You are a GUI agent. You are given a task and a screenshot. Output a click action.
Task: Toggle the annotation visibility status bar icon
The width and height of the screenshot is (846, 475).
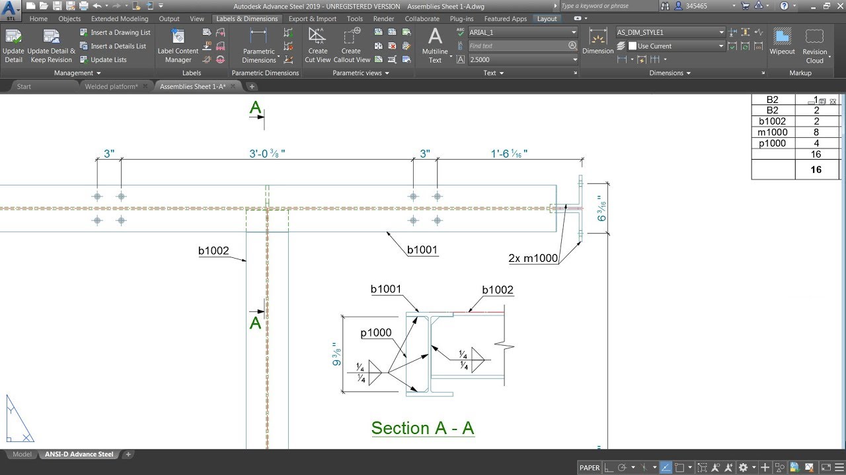pos(716,467)
